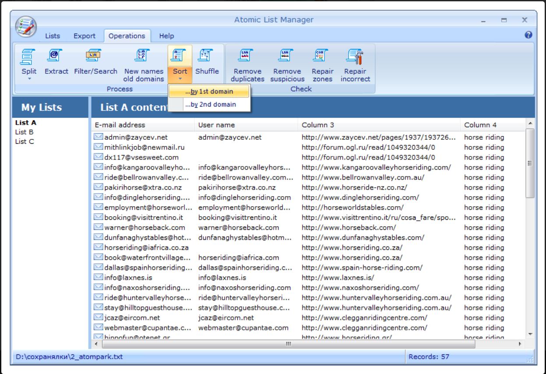The width and height of the screenshot is (546, 374).
Task: Click envelope icon beside book@waterfrontvillage...
Action: (x=99, y=257)
